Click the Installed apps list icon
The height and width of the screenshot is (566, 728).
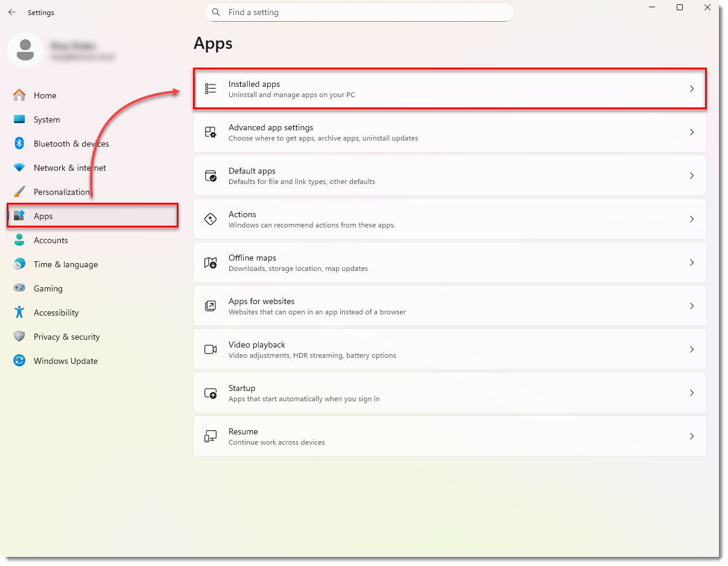tap(210, 89)
